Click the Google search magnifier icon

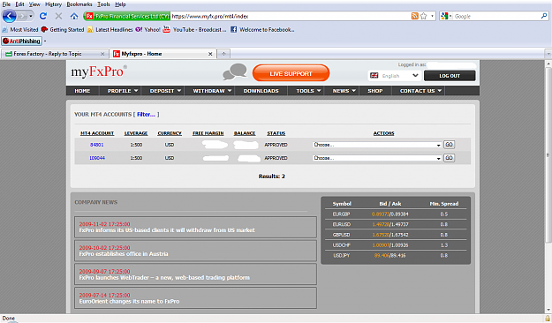(x=544, y=16)
